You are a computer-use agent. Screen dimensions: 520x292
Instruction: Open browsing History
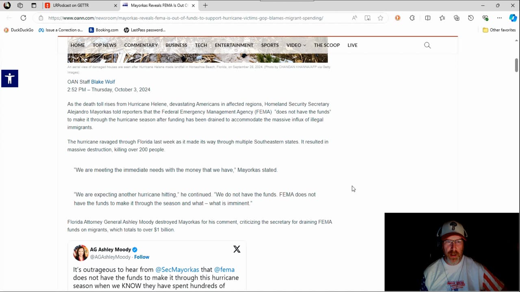(x=471, y=18)
